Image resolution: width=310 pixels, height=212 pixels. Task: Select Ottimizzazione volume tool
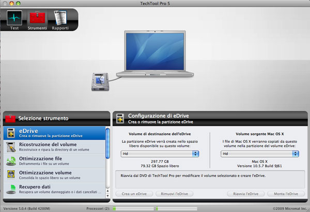click(54, 175)
